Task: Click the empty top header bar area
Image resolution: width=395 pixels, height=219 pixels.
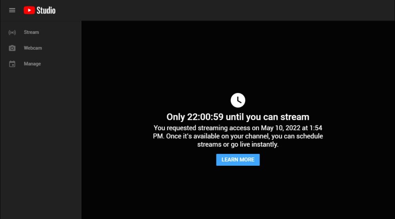Action: [224, 10]
